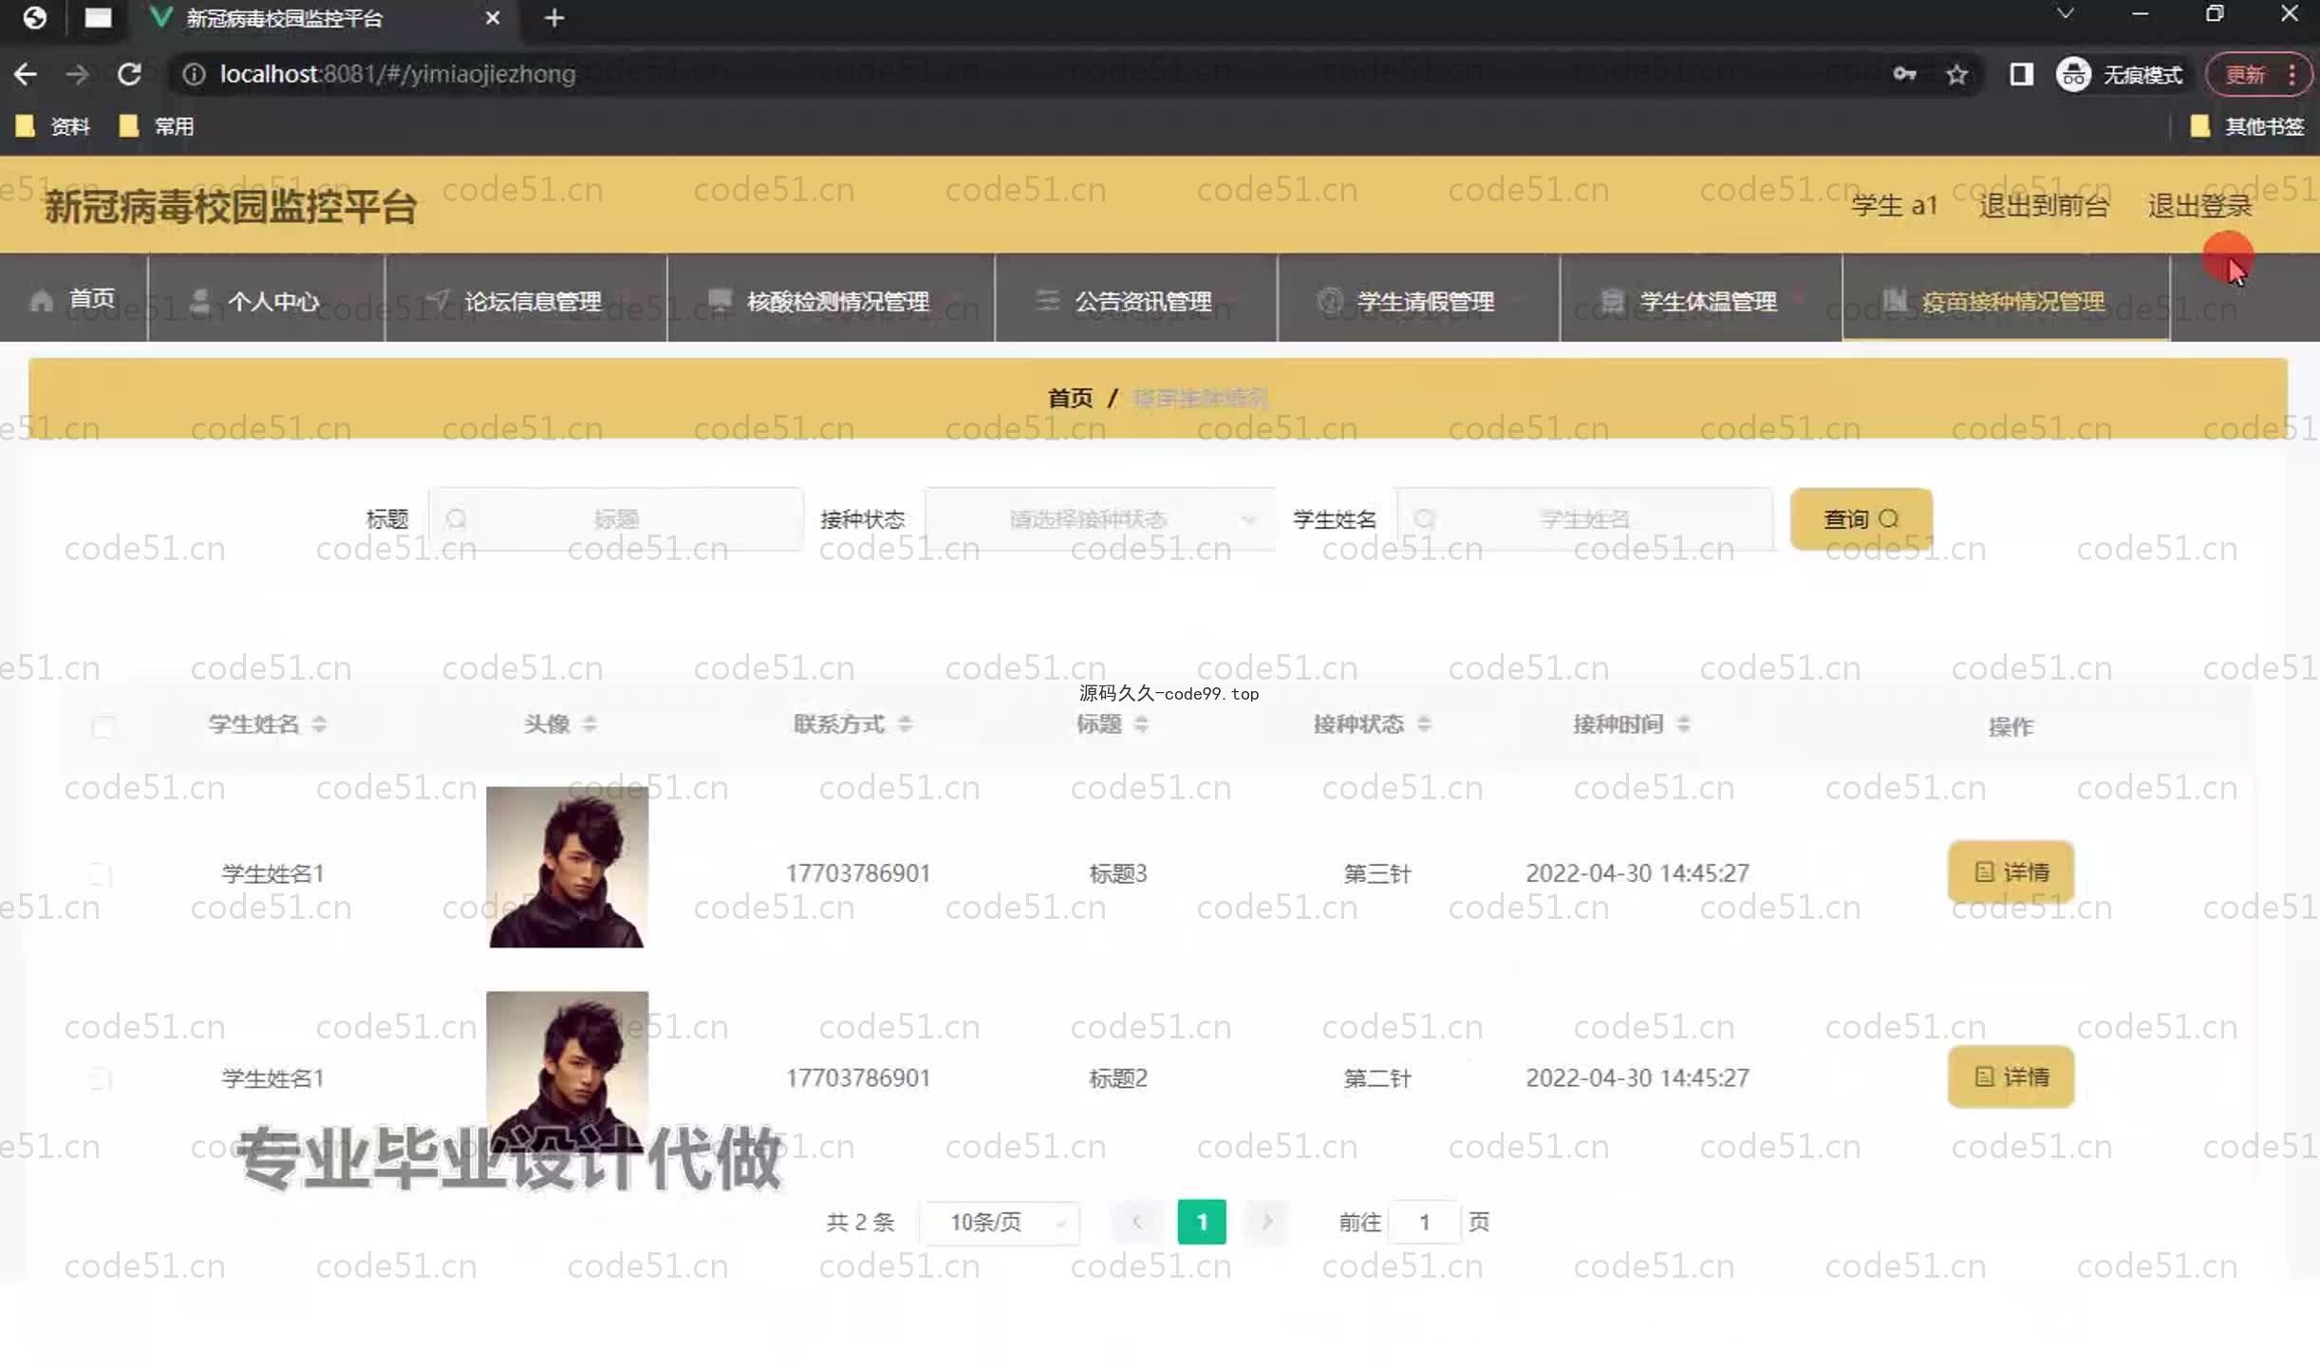
Task: Open the 10条/页 page size dropdown
Action: [x=999, y=1222]
